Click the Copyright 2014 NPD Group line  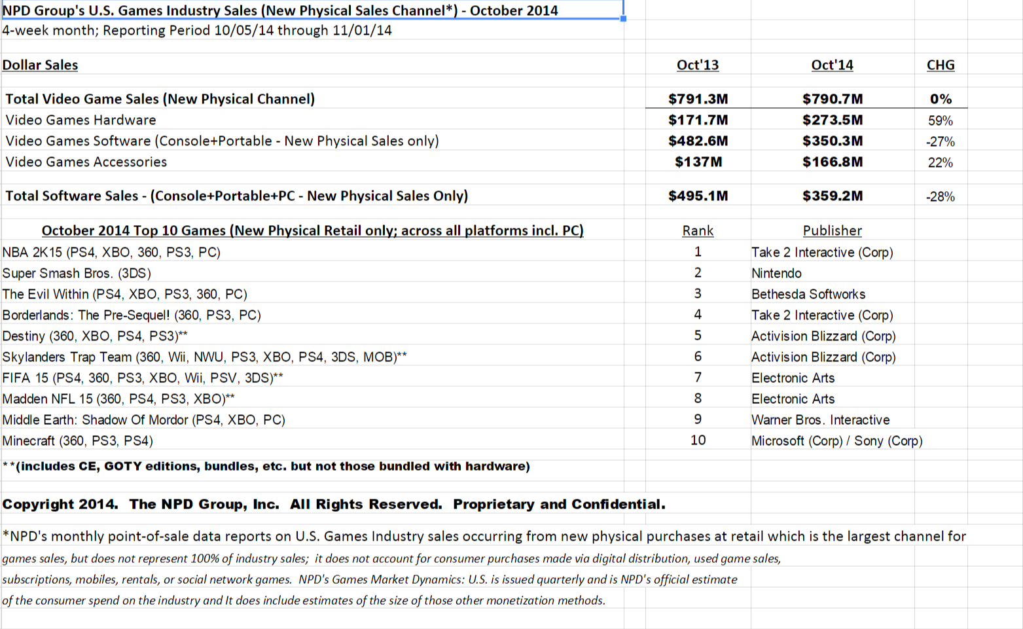tap(334, 504)
